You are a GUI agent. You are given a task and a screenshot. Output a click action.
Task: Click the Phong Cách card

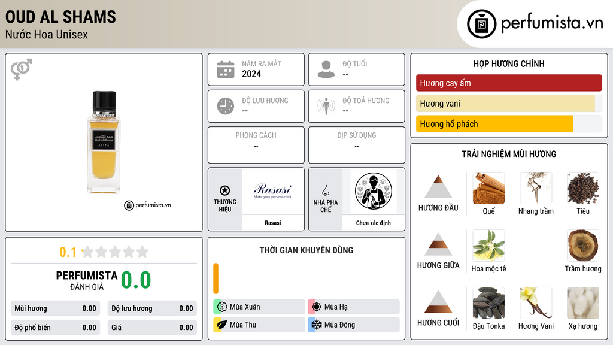tap(256, 145)
